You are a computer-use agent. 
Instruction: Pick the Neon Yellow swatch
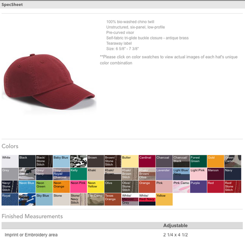(x=96, y=187)
